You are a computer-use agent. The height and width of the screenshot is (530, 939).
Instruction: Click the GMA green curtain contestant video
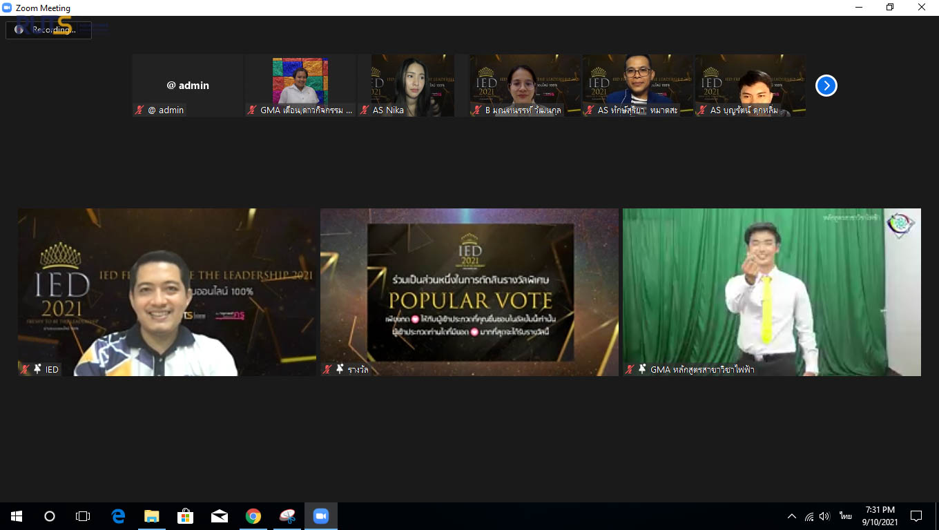click(772, 292)
